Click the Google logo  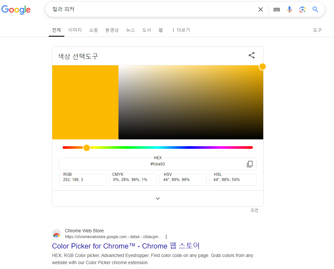(16, 10)
